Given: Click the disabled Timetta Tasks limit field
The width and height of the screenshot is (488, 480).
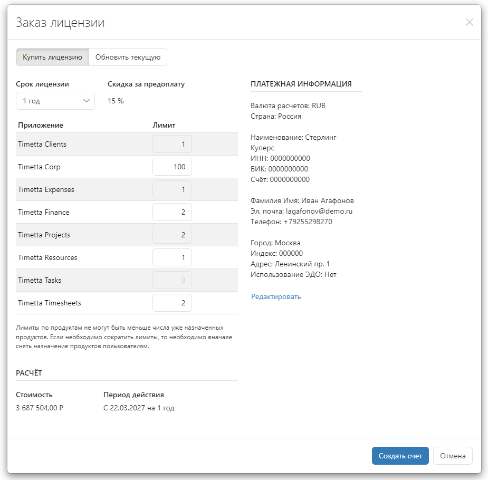Looking at the screenshot, I should 172,280.
